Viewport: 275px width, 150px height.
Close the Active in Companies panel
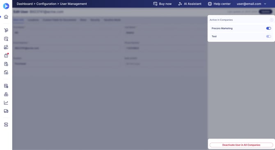271,20
